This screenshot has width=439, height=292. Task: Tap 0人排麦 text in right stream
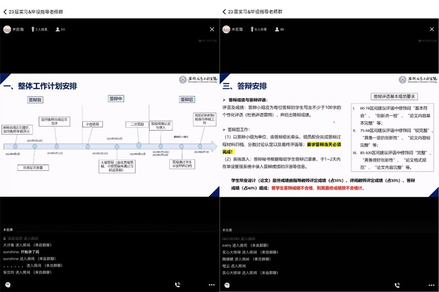(x=261, y=30)
